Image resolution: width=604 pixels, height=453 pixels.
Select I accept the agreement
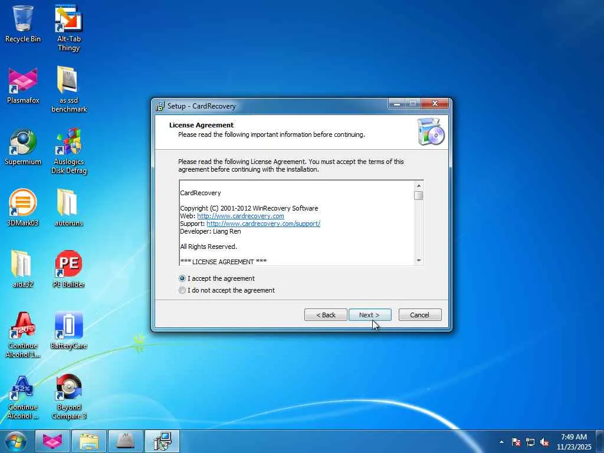coord(216,278)
